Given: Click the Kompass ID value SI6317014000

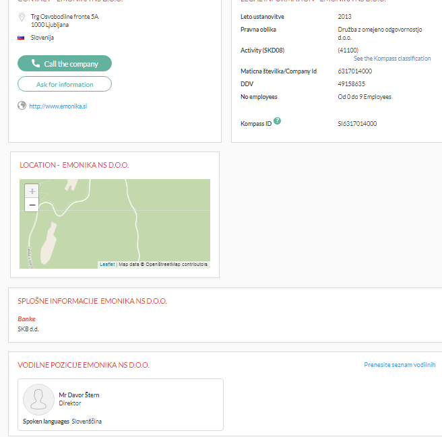Looking at the screenshot, I should 357,124.
